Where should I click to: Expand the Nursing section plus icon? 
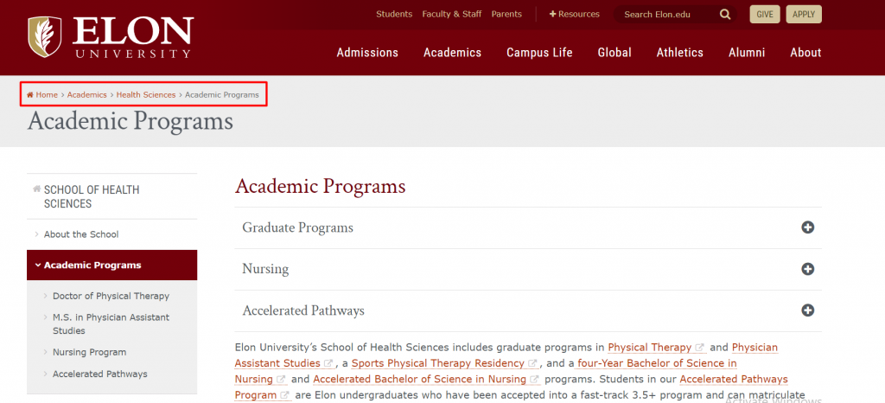[x=808, y=269]
